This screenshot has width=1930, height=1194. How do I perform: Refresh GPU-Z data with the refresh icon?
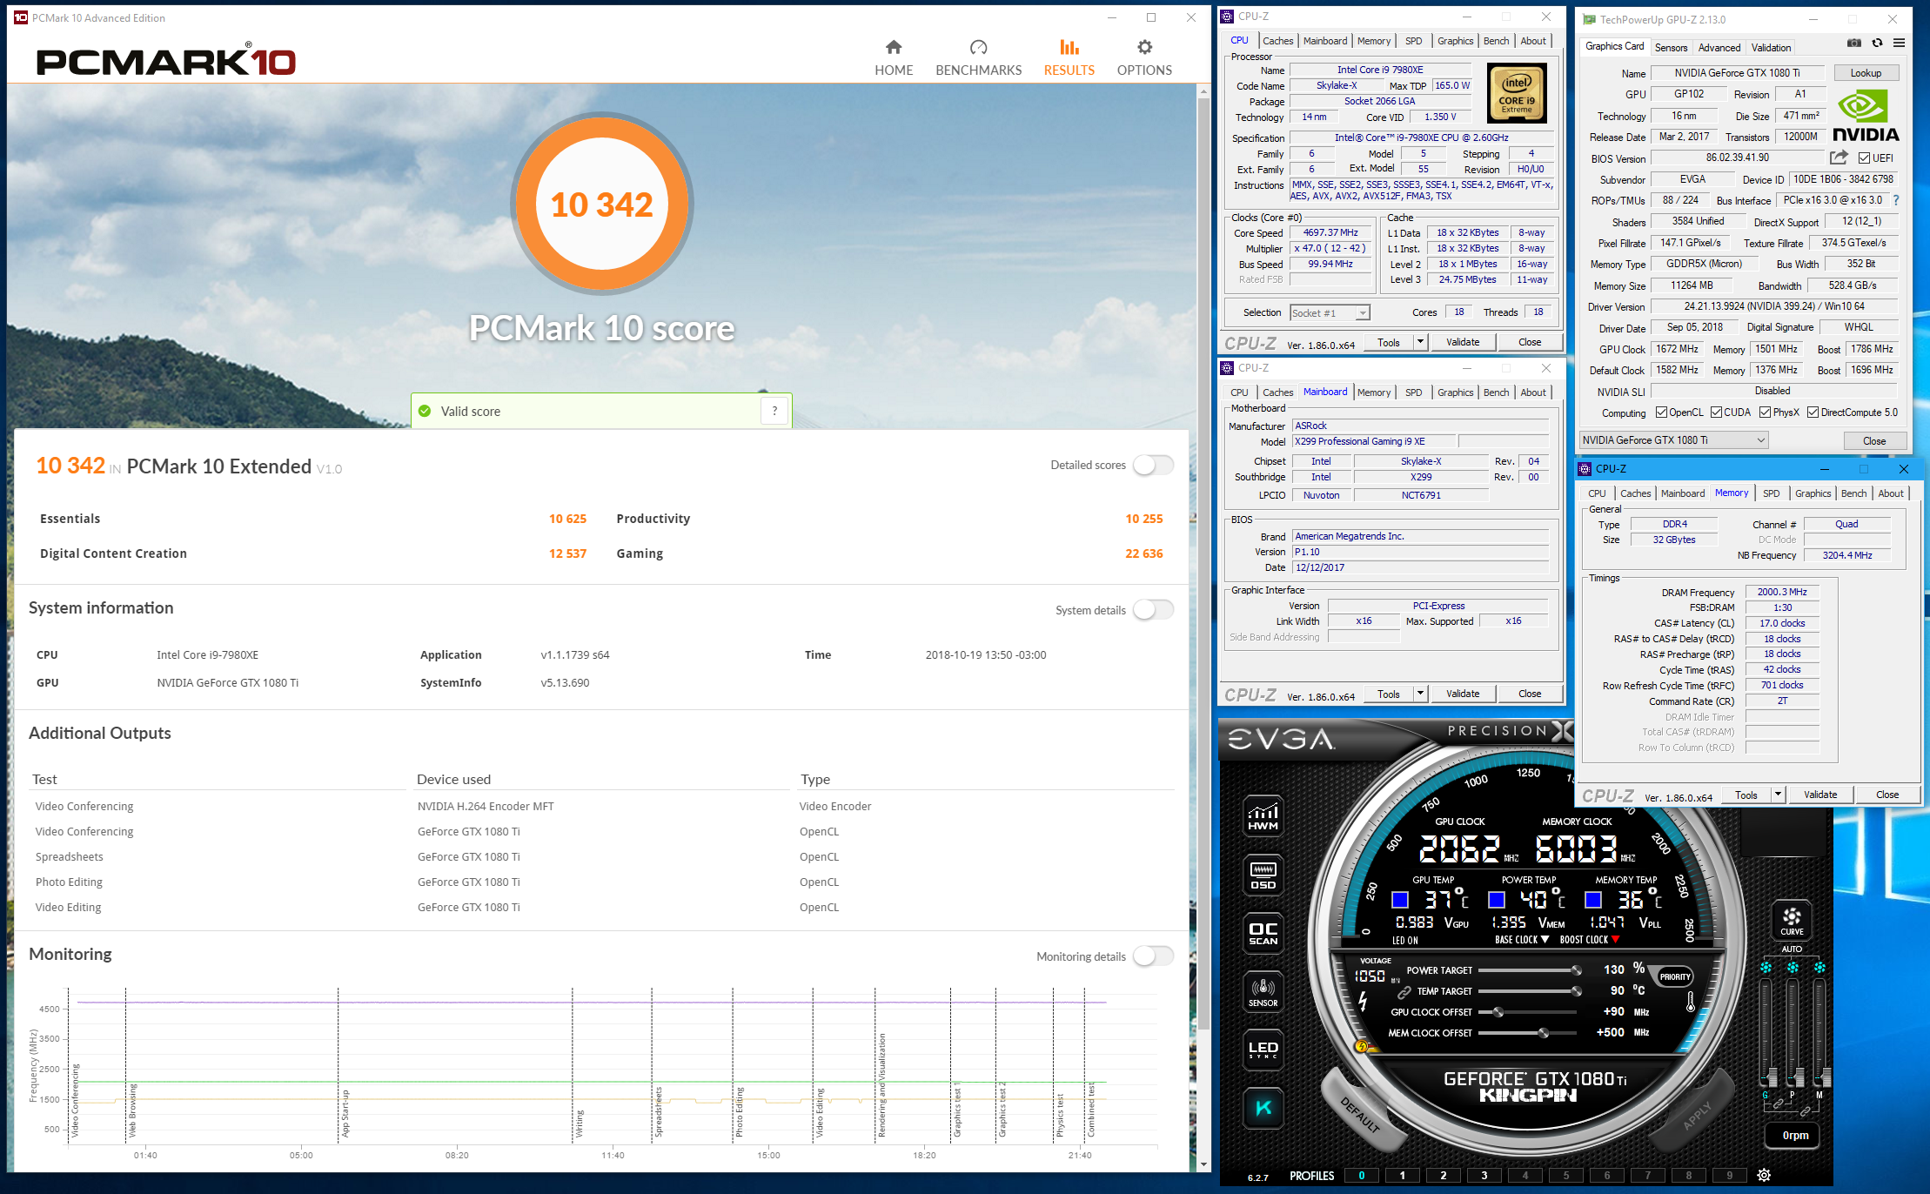[x=1877, y=43]
